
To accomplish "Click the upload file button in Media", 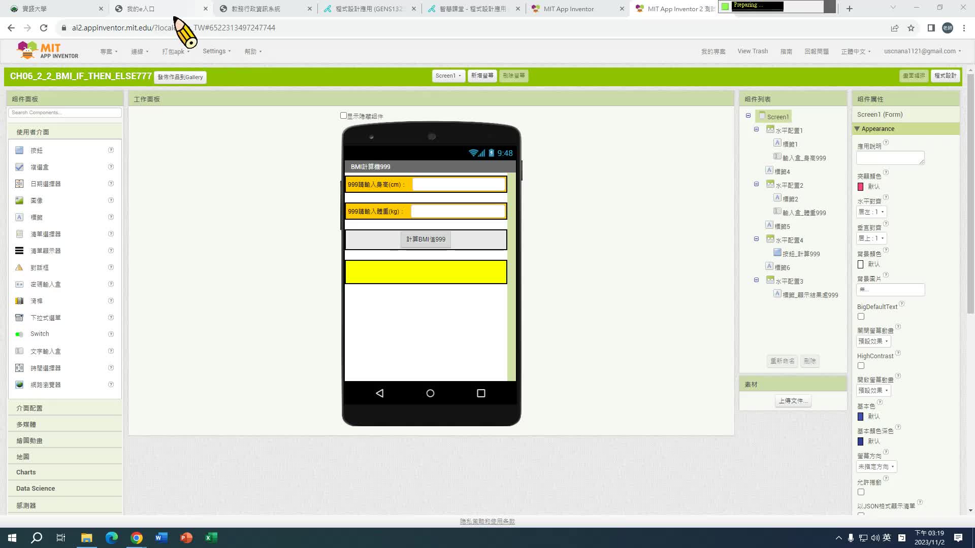I will click(793, 401).
